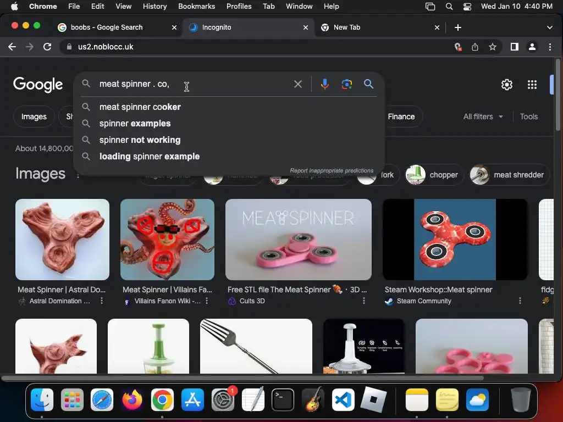
Task: Open a new tab with the plus button
Action: pos(458,27)
